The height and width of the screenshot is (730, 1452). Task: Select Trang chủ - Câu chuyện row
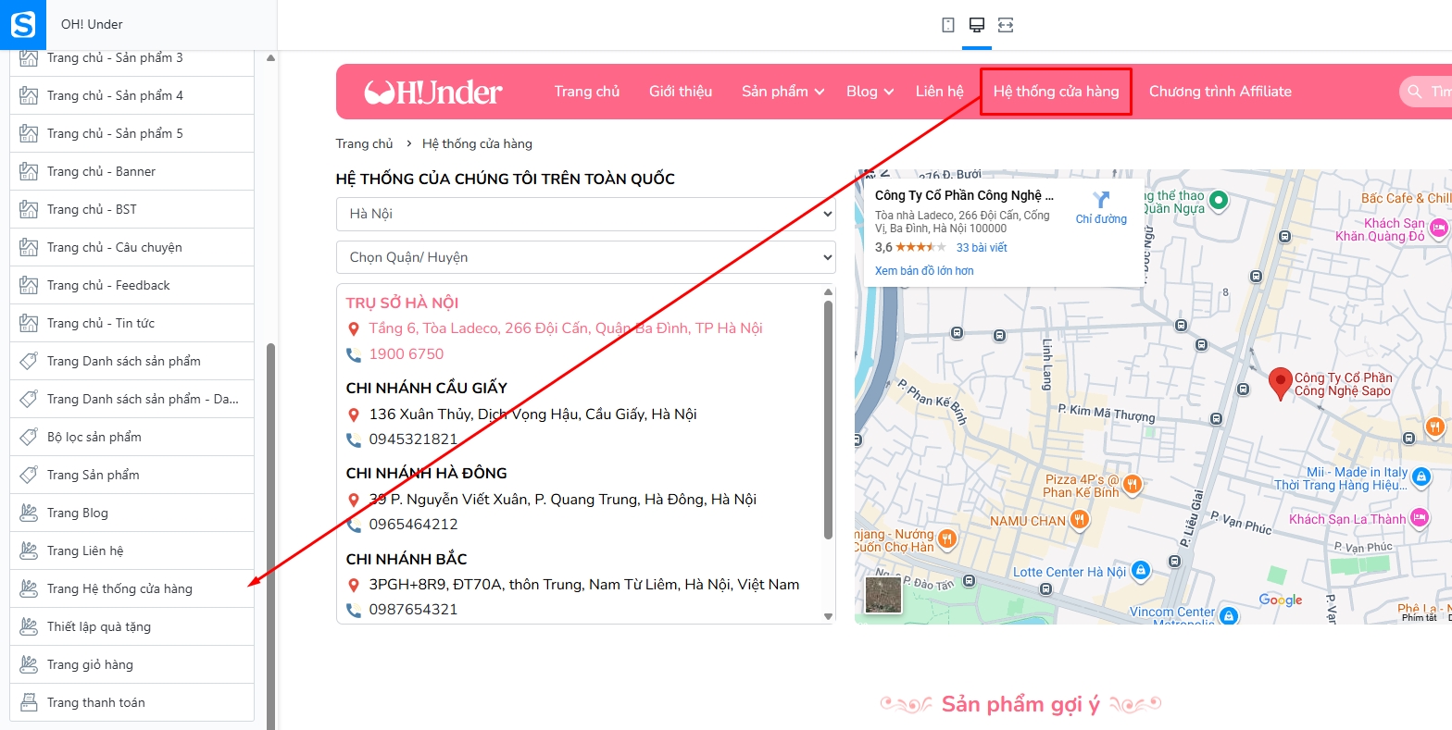point(132,247)
